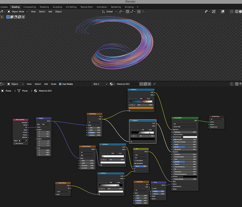
Task: Open the Slot 1 dropdown
Action: coord(100,84)
